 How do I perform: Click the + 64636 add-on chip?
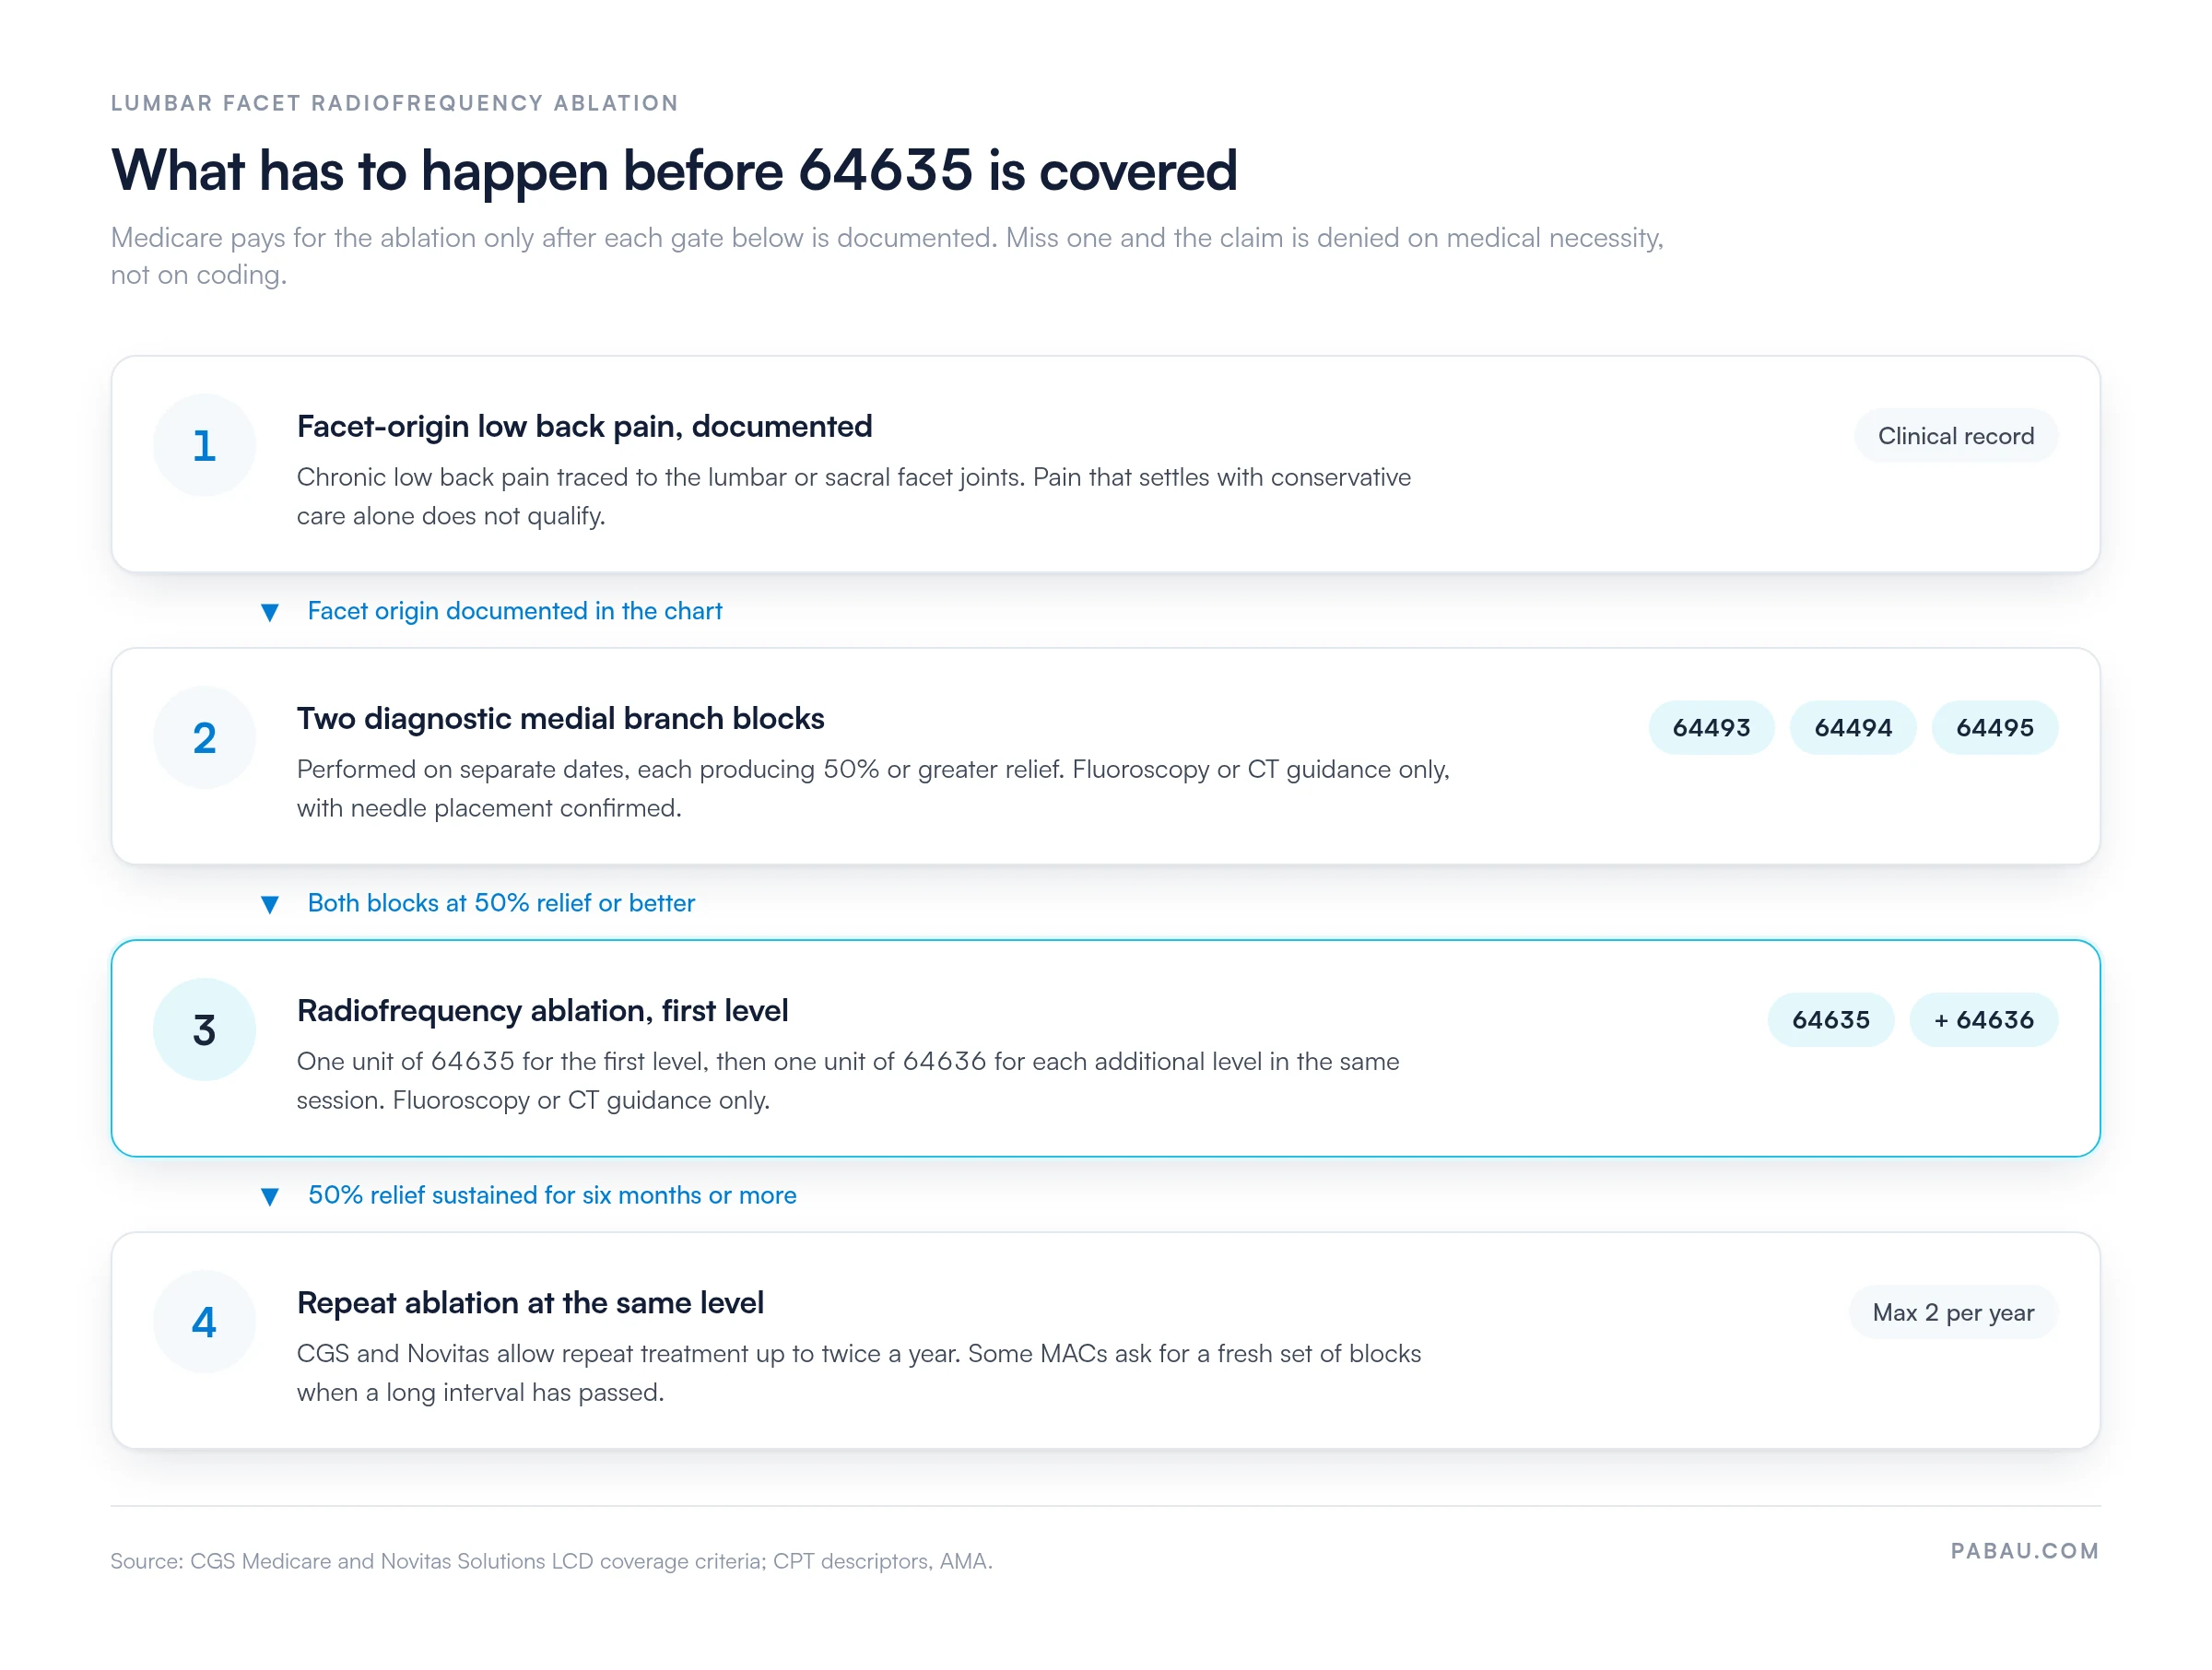tap(1983, 1020)
